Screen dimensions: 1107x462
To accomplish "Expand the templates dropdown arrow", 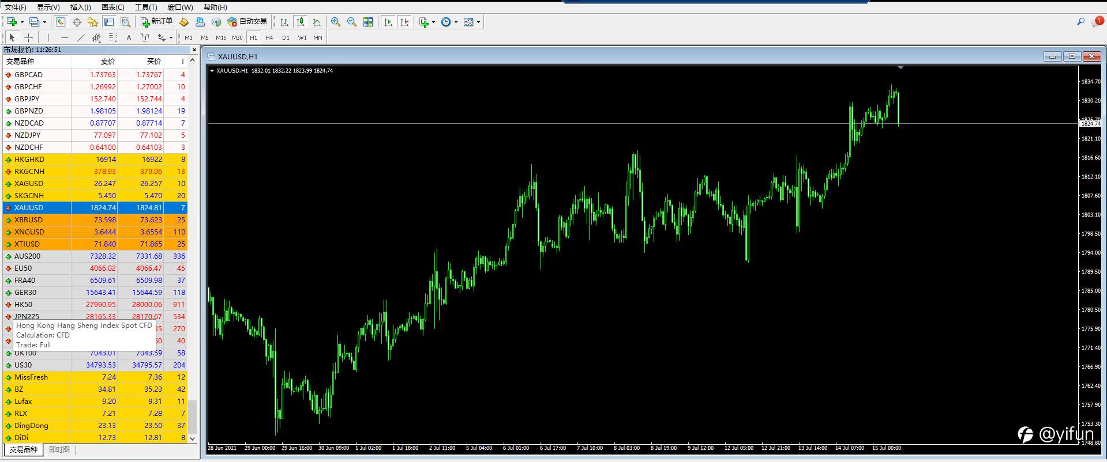I will (x=478, y=22).
